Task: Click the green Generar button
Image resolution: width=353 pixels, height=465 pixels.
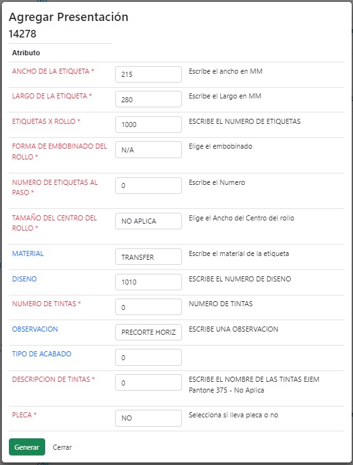Action: pyautogui.click(x=27, y=447)
